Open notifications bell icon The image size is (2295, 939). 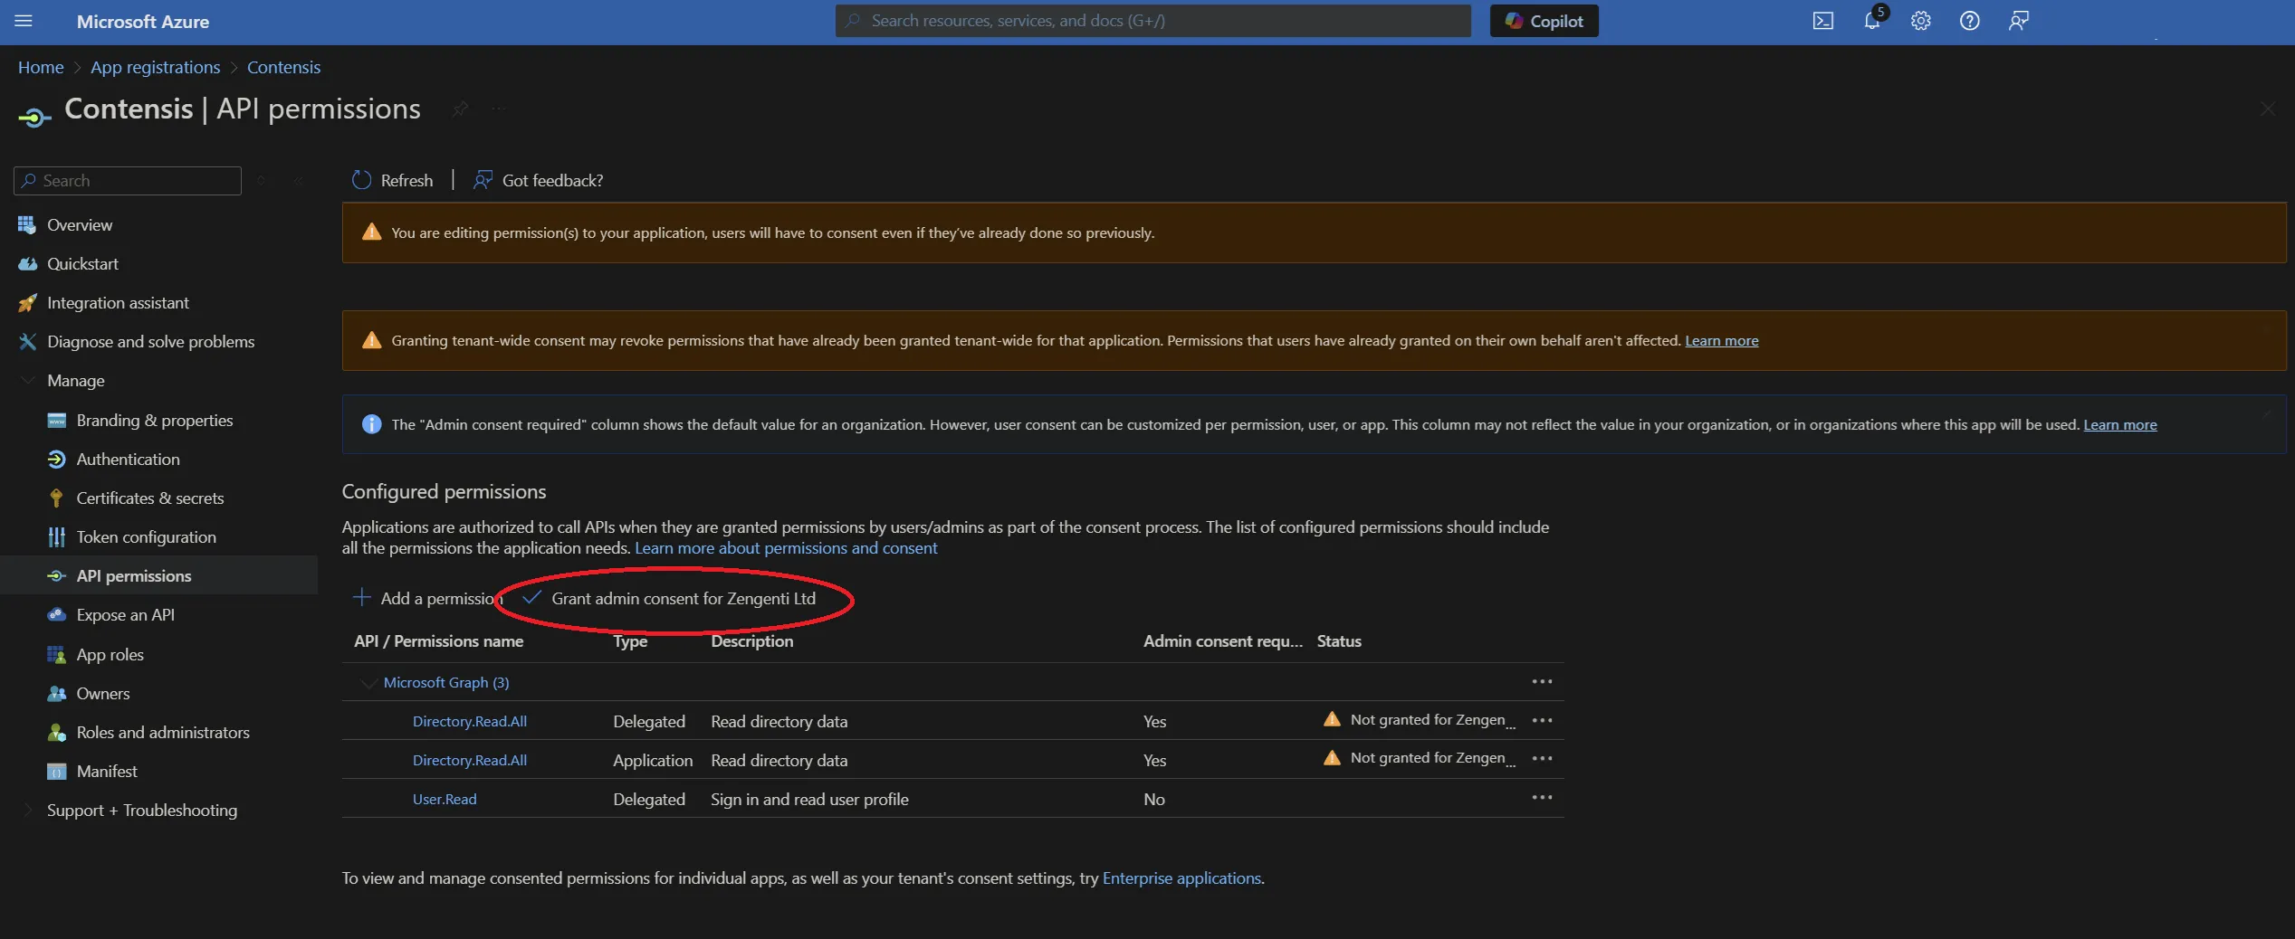1872,21
